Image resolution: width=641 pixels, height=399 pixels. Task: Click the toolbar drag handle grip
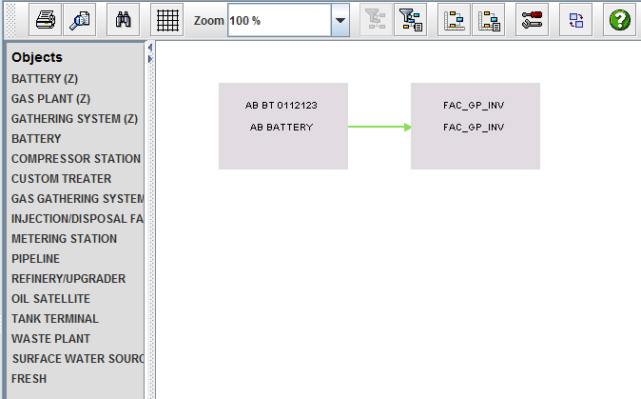[11, 20]
